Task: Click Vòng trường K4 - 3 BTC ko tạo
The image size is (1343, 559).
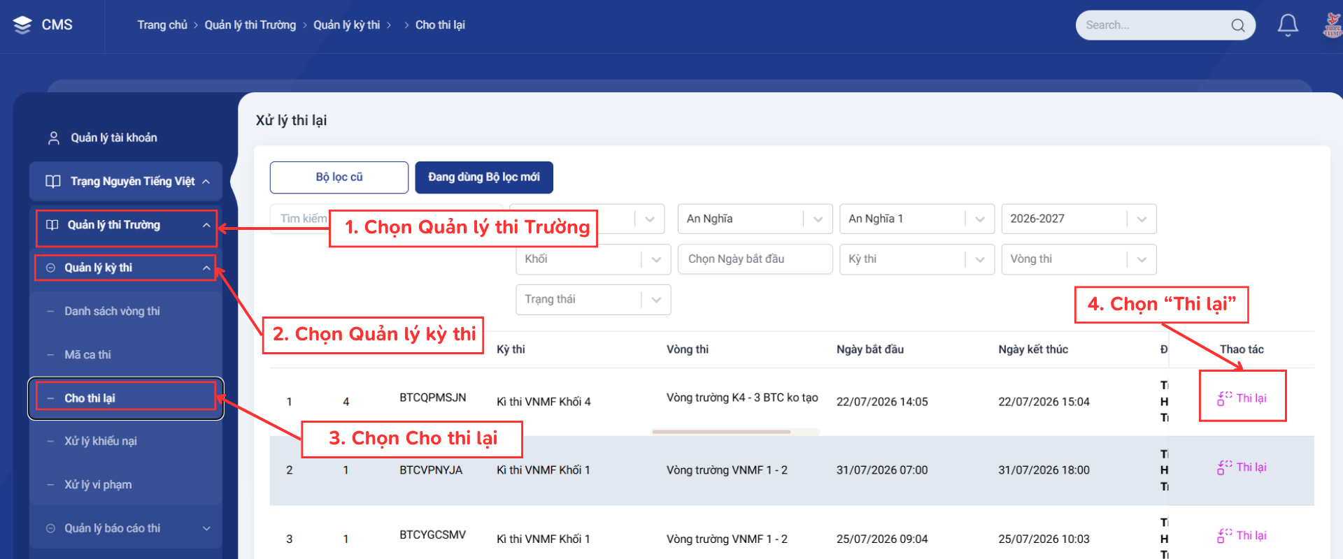Action: click(x=742, y=398)
